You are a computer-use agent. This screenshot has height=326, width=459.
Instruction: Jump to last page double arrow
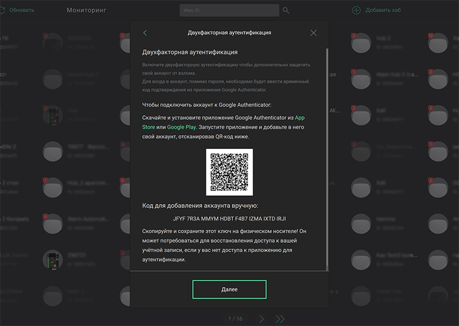point(280,319)
